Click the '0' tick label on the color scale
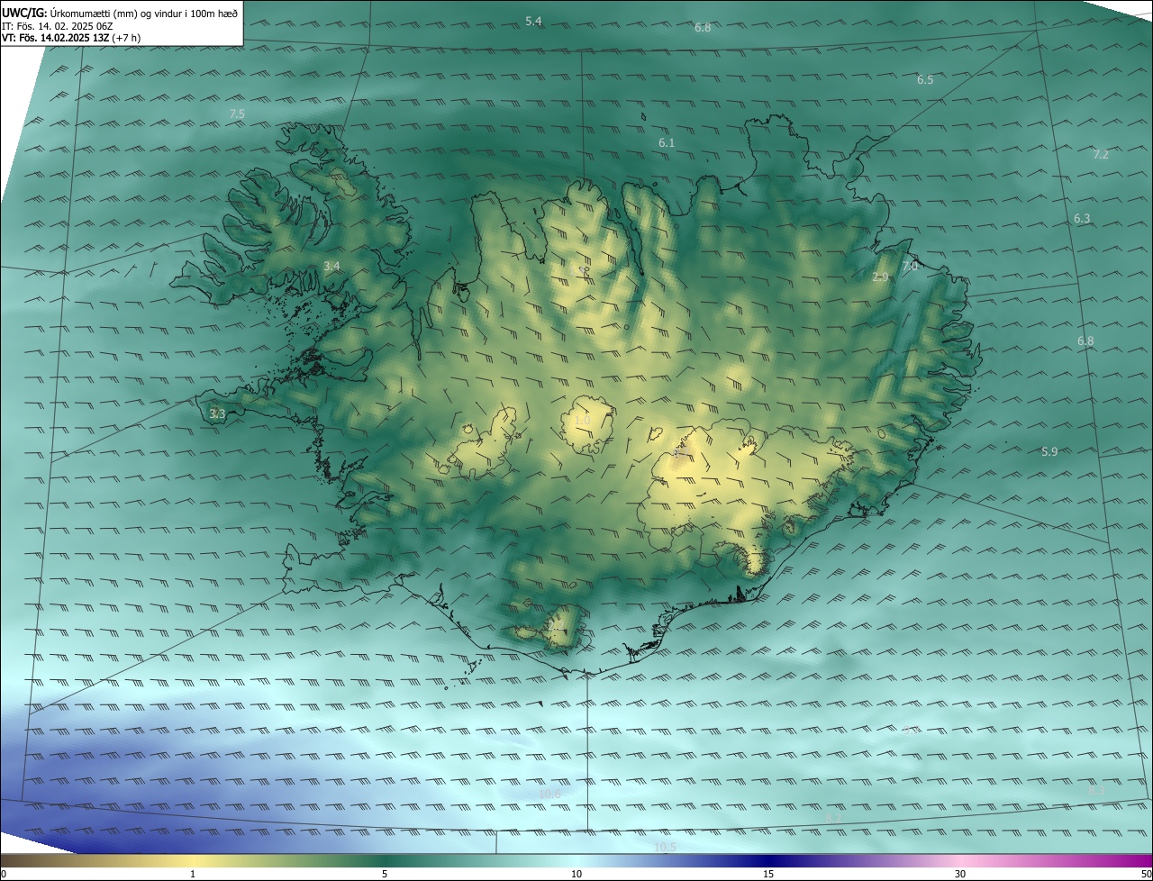This screenshot has height=881, width=1153. (x=4, y=875)
